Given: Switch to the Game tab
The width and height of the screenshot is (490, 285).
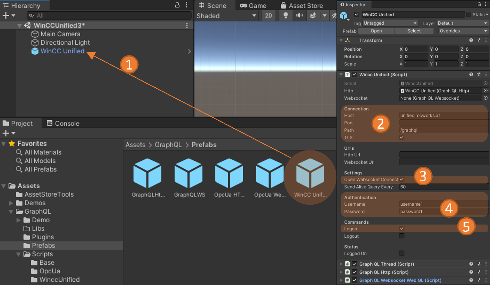Looking at the screenshot, I should [253, 6].
